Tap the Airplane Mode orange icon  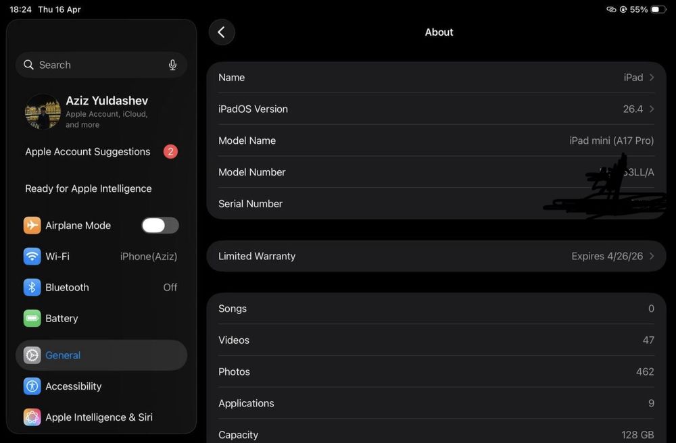pyautogui.click(x=32, y=225)
